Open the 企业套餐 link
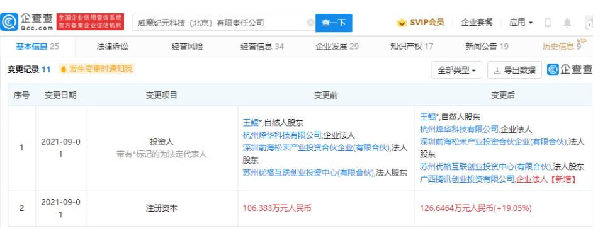This screenshot has height=238, width=610. coord(477,22)
